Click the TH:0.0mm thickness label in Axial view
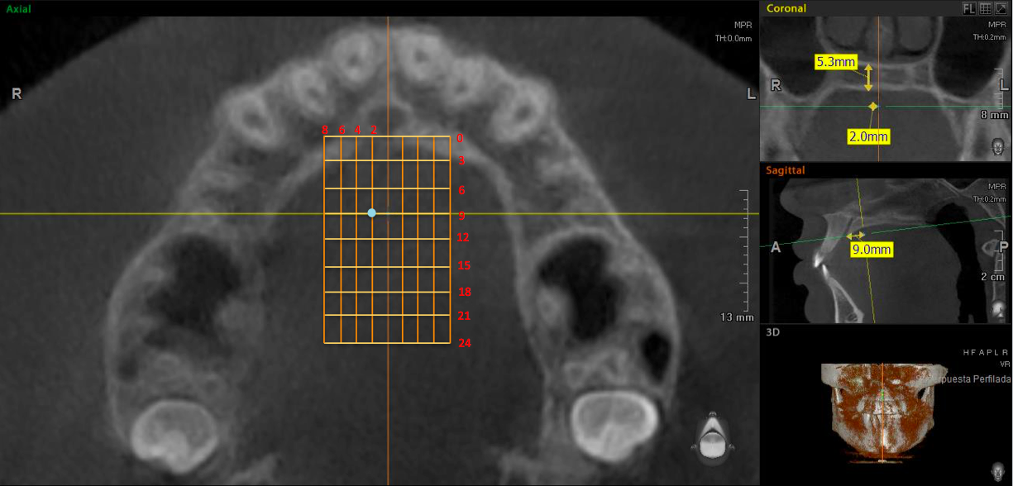1013x486 pixels. click(x=733, y=38)
